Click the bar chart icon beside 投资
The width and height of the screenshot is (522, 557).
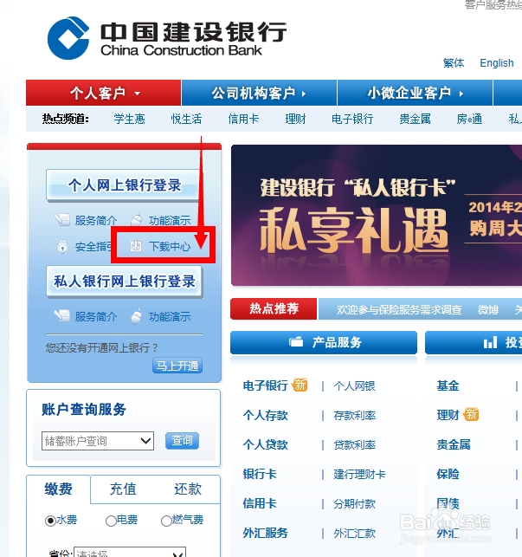490,342
